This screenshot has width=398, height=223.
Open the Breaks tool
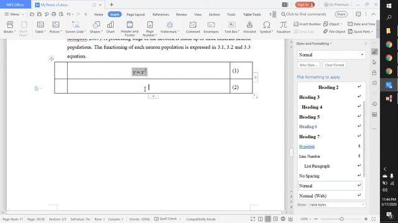pos(10,27)
